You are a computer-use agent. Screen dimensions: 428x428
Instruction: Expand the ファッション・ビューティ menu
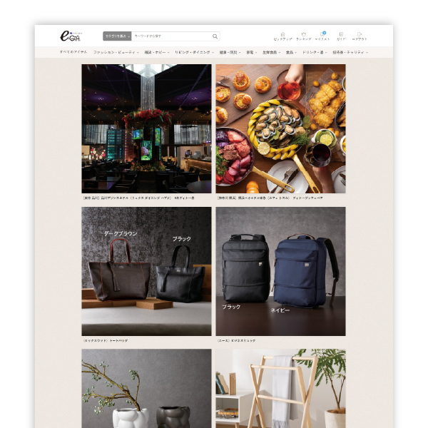(x=116, y=52)
